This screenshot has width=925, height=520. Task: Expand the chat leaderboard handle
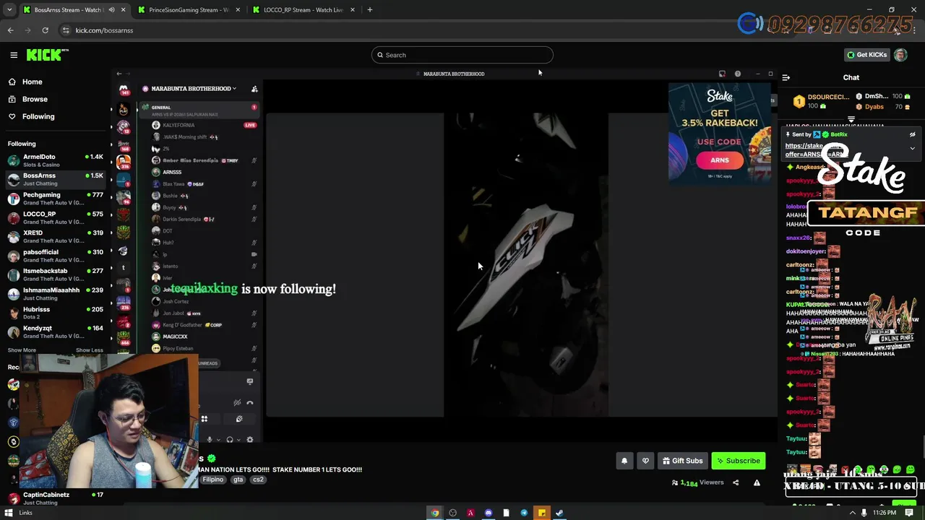(x=851, y=119)
